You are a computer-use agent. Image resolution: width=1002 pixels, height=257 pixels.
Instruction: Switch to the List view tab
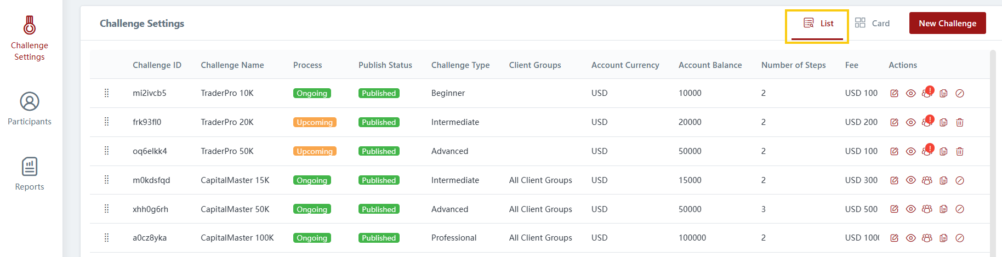pyautogui.click(x=818, y=24)
